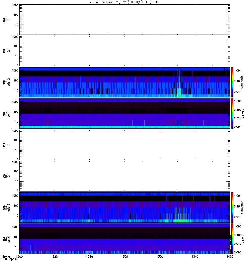Click the 2009 Apr 07 date label
Screen dimensions: 249x266
10,259
